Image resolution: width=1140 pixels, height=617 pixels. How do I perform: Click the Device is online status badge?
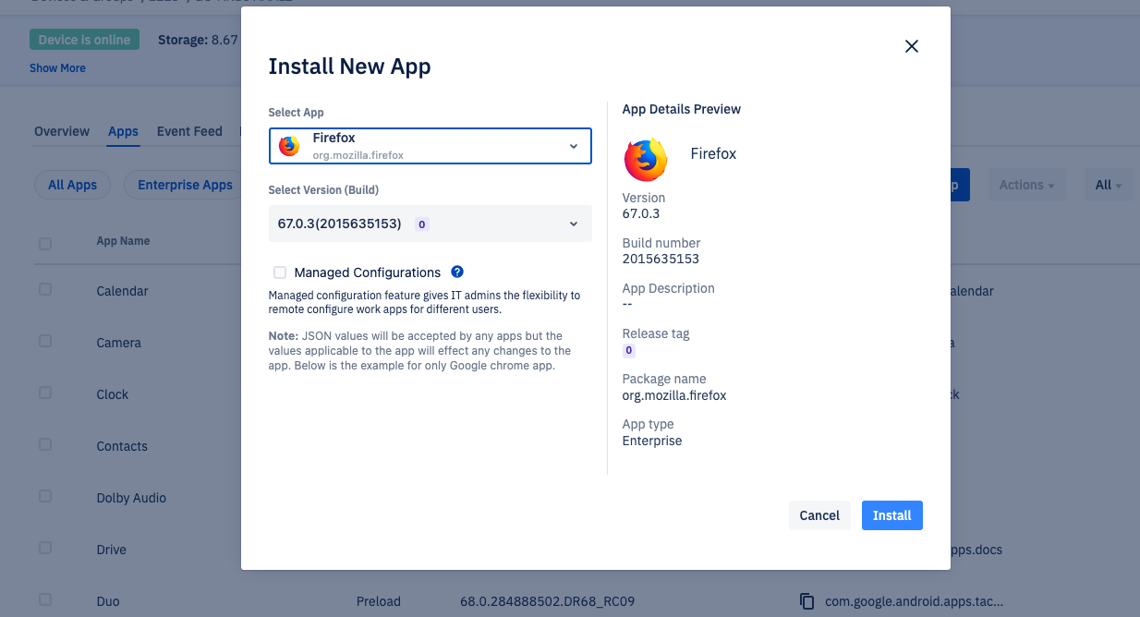(85, 40)
